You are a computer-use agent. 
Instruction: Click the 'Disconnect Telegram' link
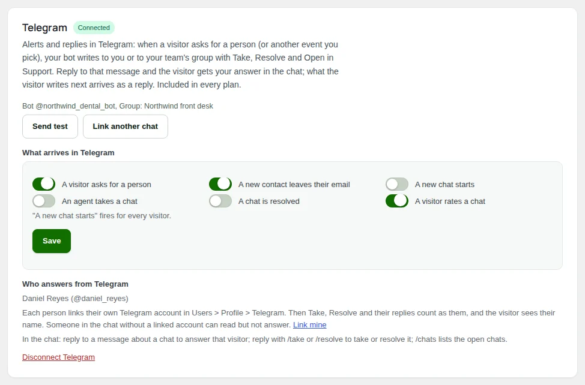click(59, 357)
